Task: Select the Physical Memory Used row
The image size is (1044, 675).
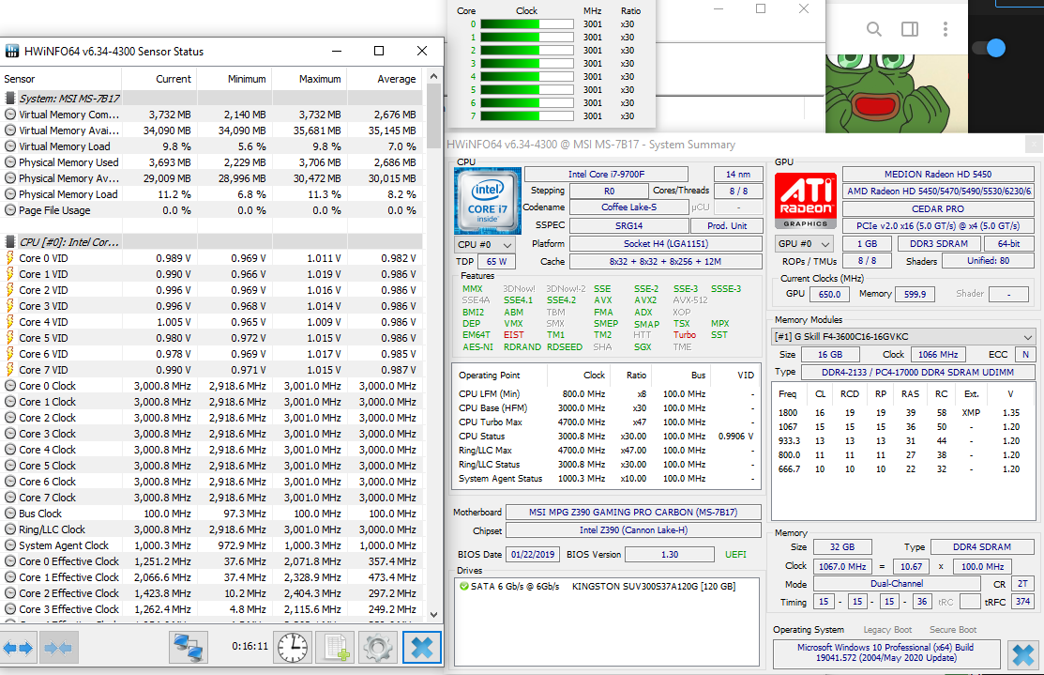Action: click(211, 161)
